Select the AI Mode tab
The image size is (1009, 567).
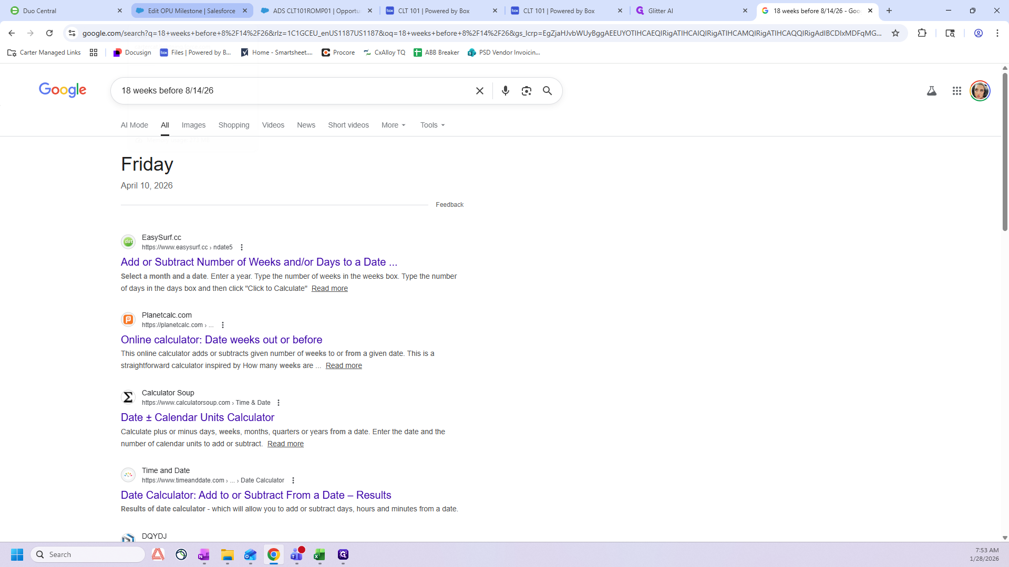(x=135, y=125)
